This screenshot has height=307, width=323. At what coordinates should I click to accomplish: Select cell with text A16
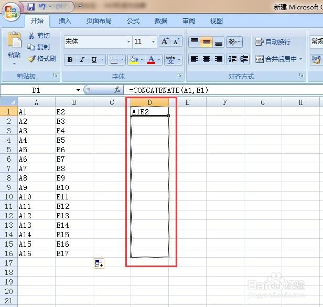point(36,253)
